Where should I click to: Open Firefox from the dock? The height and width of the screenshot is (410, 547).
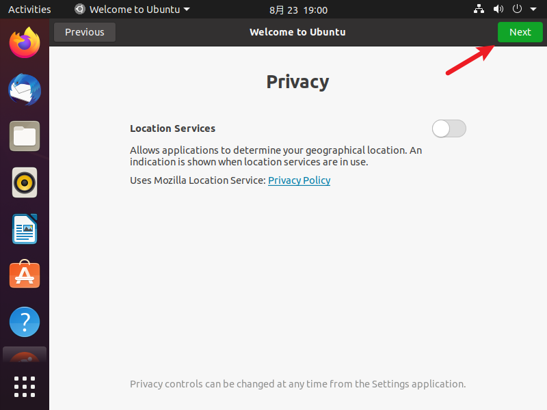[25, 43]
